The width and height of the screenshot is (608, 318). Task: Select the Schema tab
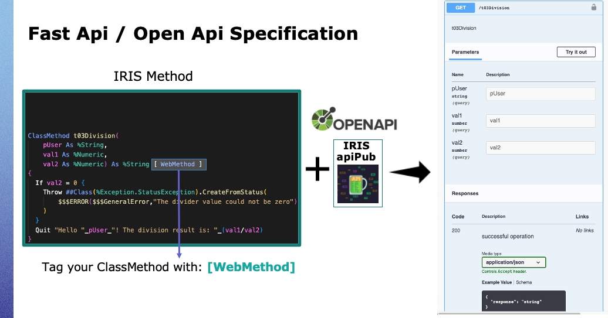tap(523, 282)
